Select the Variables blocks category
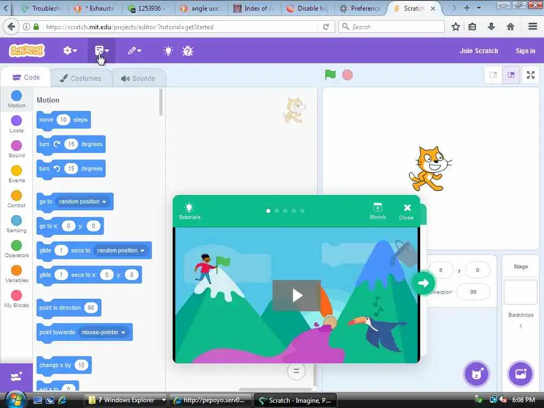Image resolution: width=544 pixels, height=408 pixels. (16, 274)
